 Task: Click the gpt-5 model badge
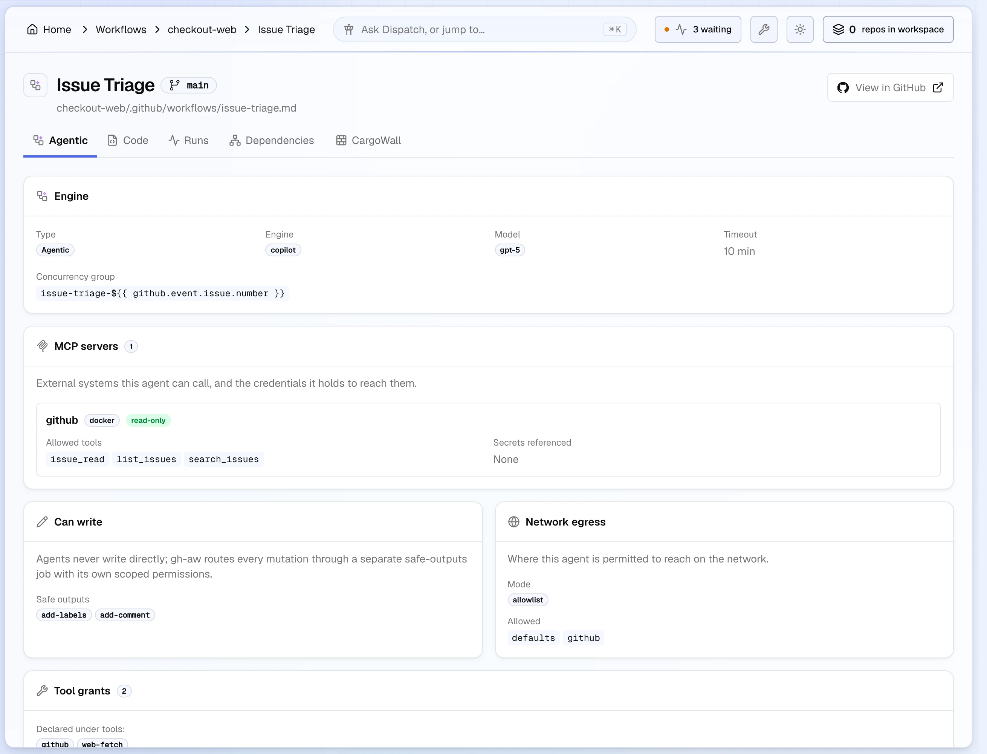(x=510, y=250)
